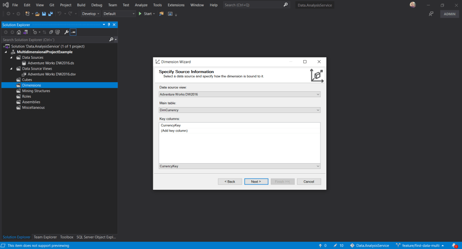The width and height of the screenshot is (462, 249).
Task: Click the user account avatar
Action: [x=413, y=5]
